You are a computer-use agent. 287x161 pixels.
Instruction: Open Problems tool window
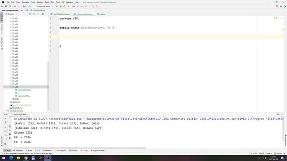[x=18, y=151]
